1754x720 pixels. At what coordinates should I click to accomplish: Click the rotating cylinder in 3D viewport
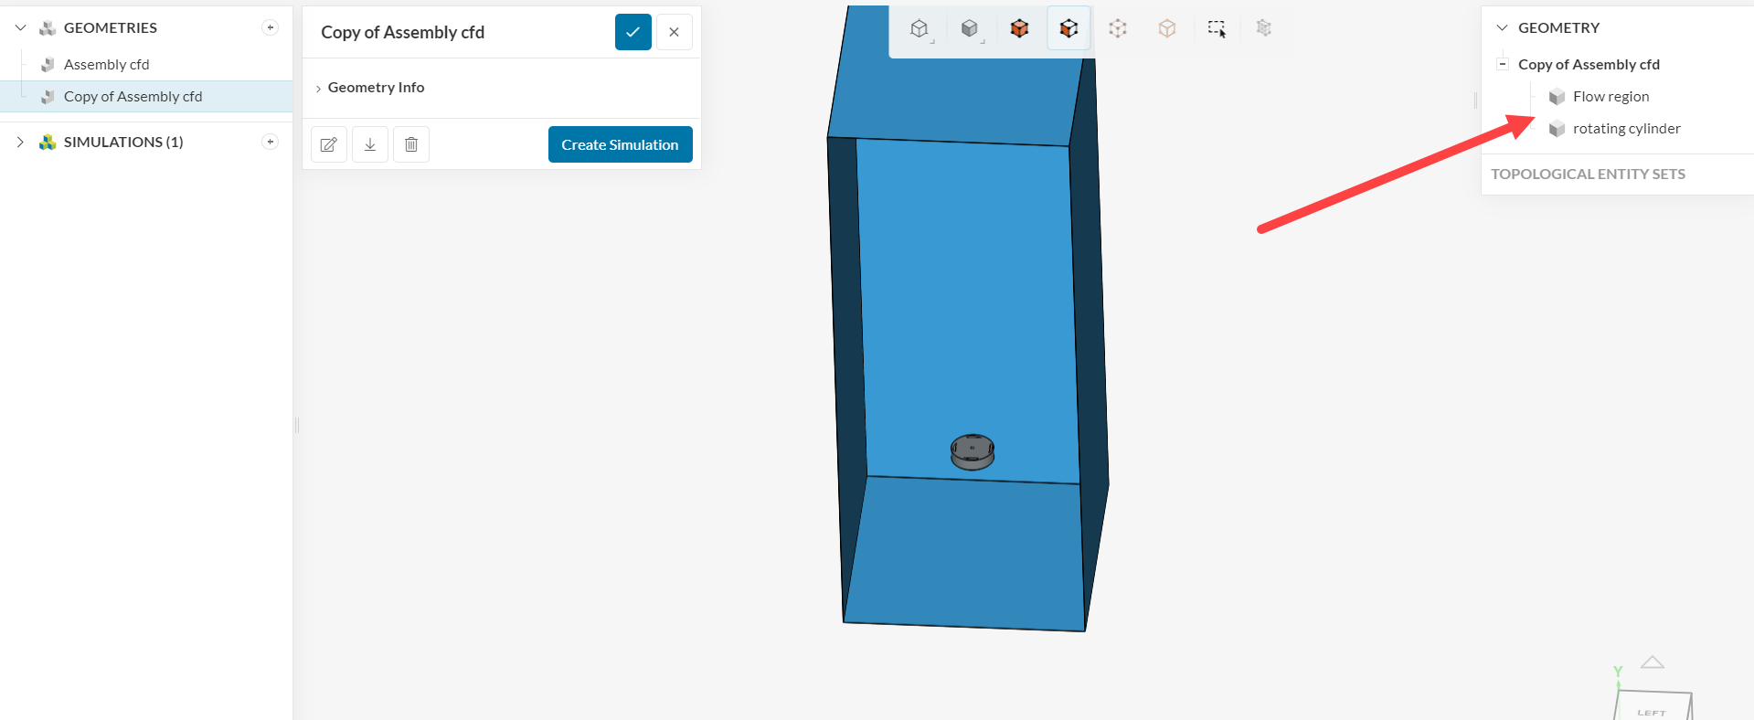(x=973, y=451)
